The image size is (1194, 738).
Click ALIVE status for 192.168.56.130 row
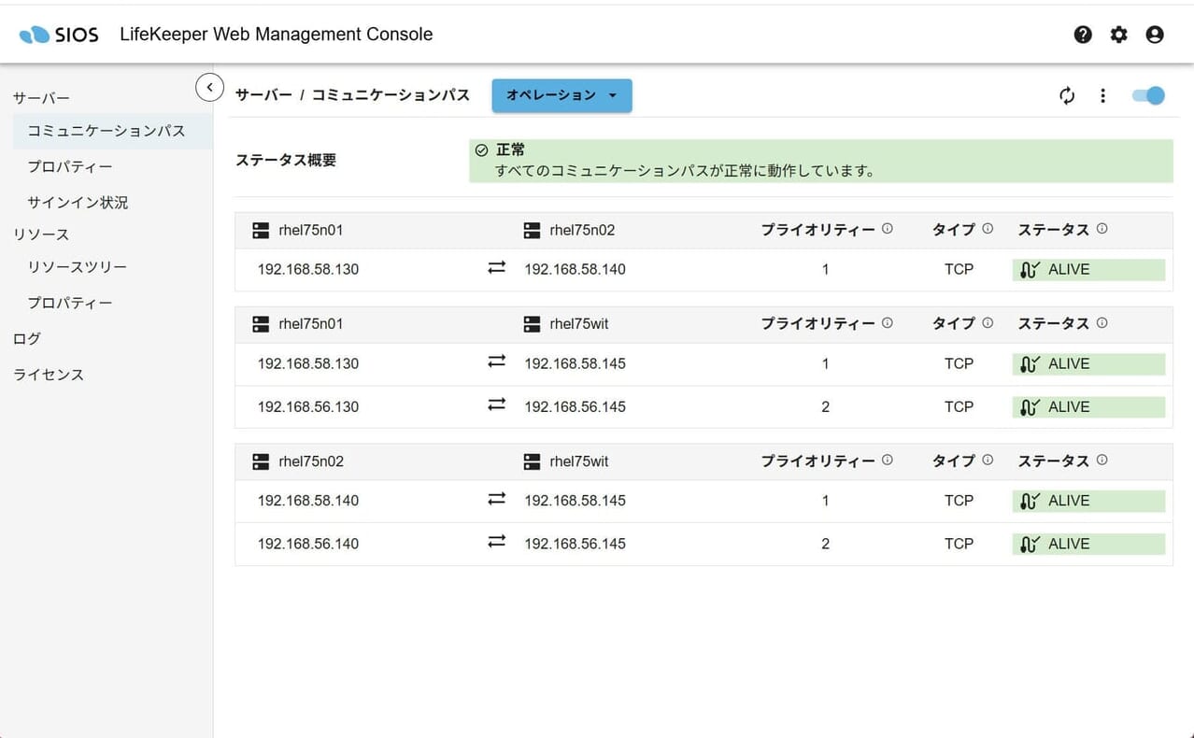click(1088, 407)
